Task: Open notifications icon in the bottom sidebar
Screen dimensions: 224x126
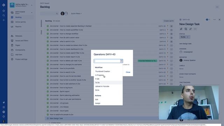Action: click(4, 103)
